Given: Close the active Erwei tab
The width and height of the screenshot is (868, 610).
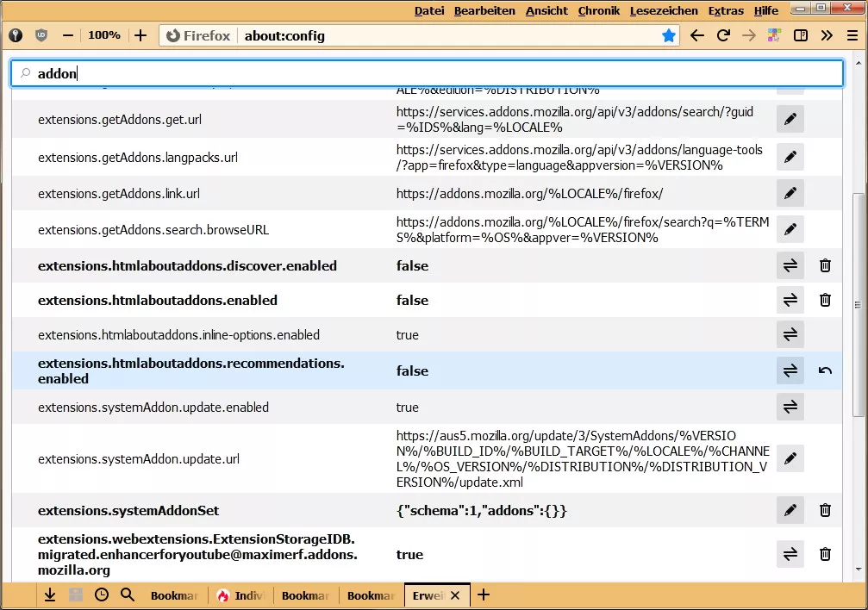Looking at the screenshot, I should [x=455, y=595].
